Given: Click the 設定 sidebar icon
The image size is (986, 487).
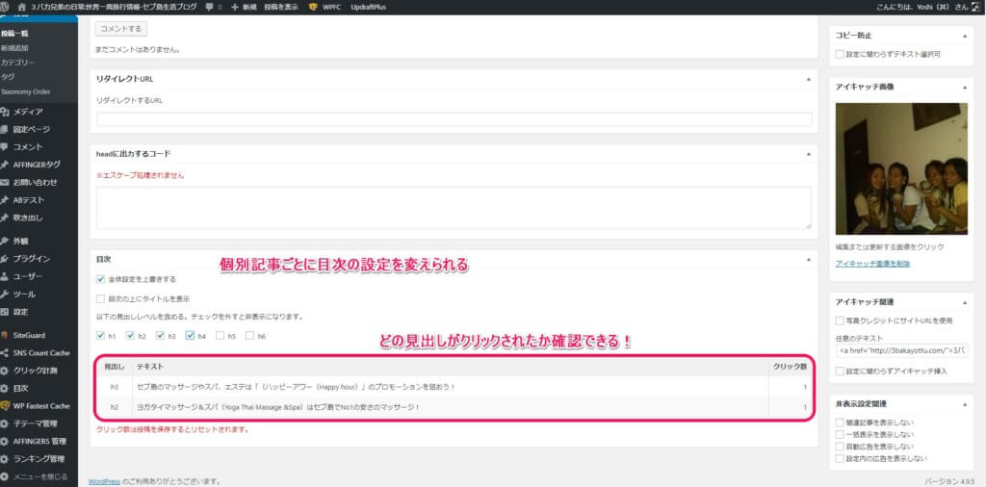Looking at the screenshot, I should click(5, 312).
